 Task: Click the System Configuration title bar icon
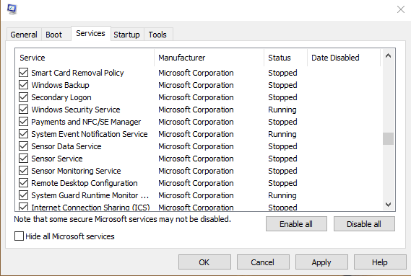point(12,9)
